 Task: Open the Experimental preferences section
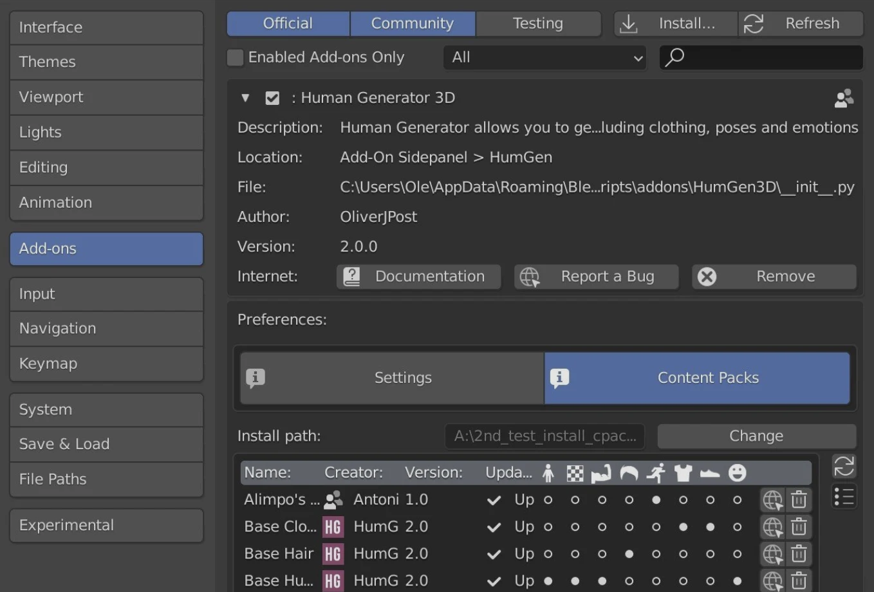click(107, 526)
